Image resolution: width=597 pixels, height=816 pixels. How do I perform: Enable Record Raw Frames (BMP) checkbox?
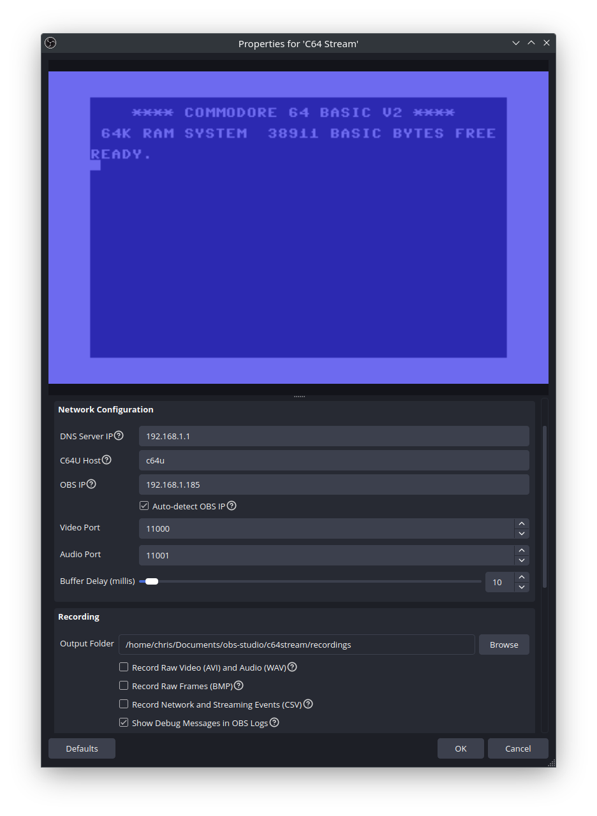124,685
